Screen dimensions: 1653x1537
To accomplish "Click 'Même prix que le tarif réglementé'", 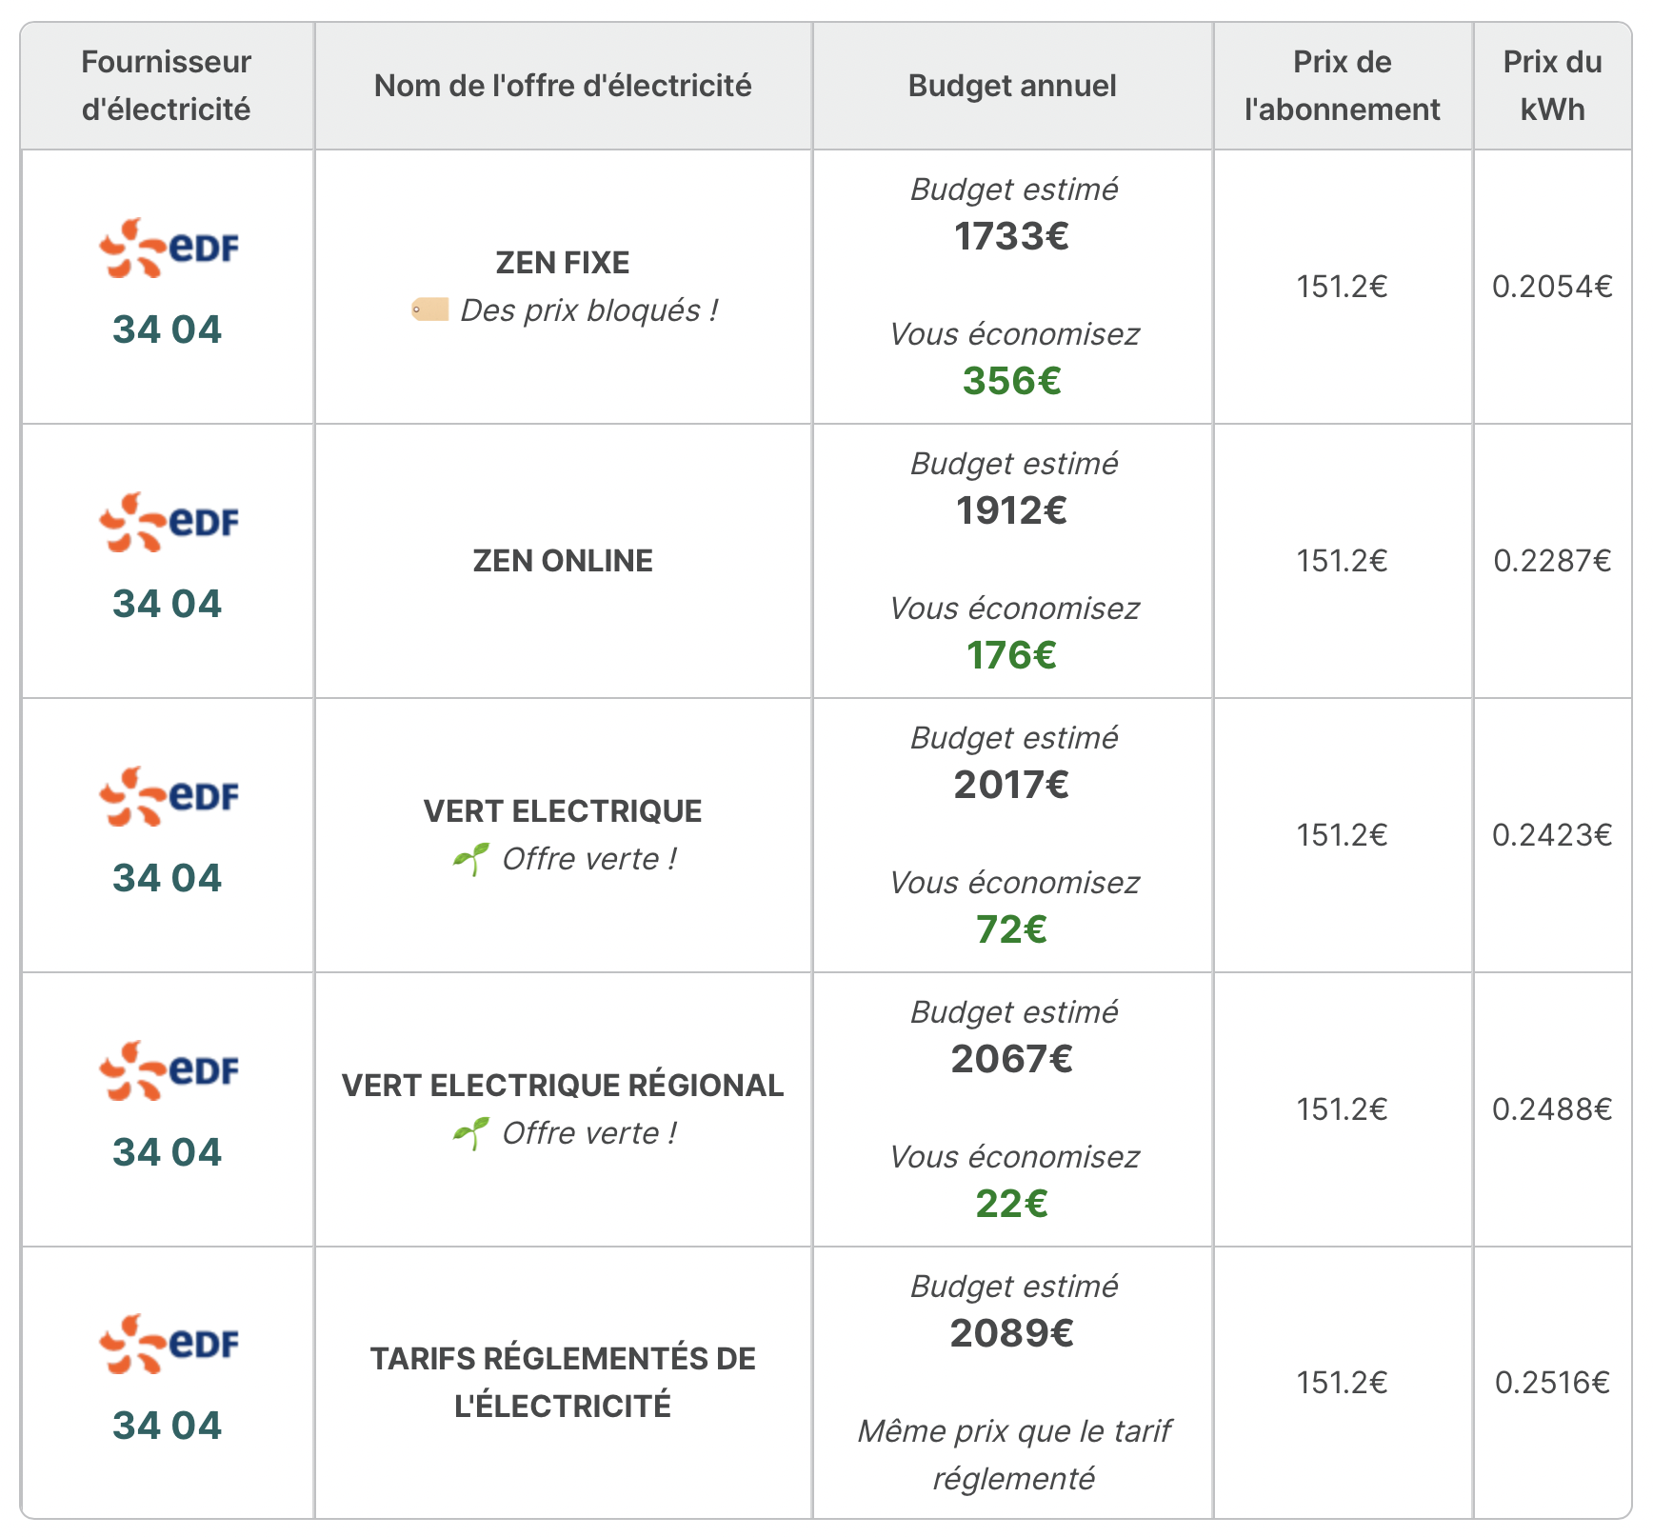I will [x=1014, y=1455].
